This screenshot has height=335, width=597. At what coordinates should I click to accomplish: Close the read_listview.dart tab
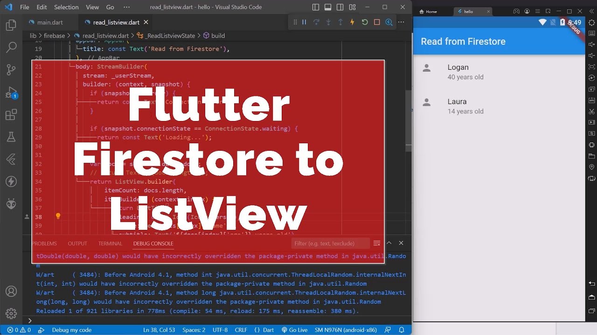146,22
